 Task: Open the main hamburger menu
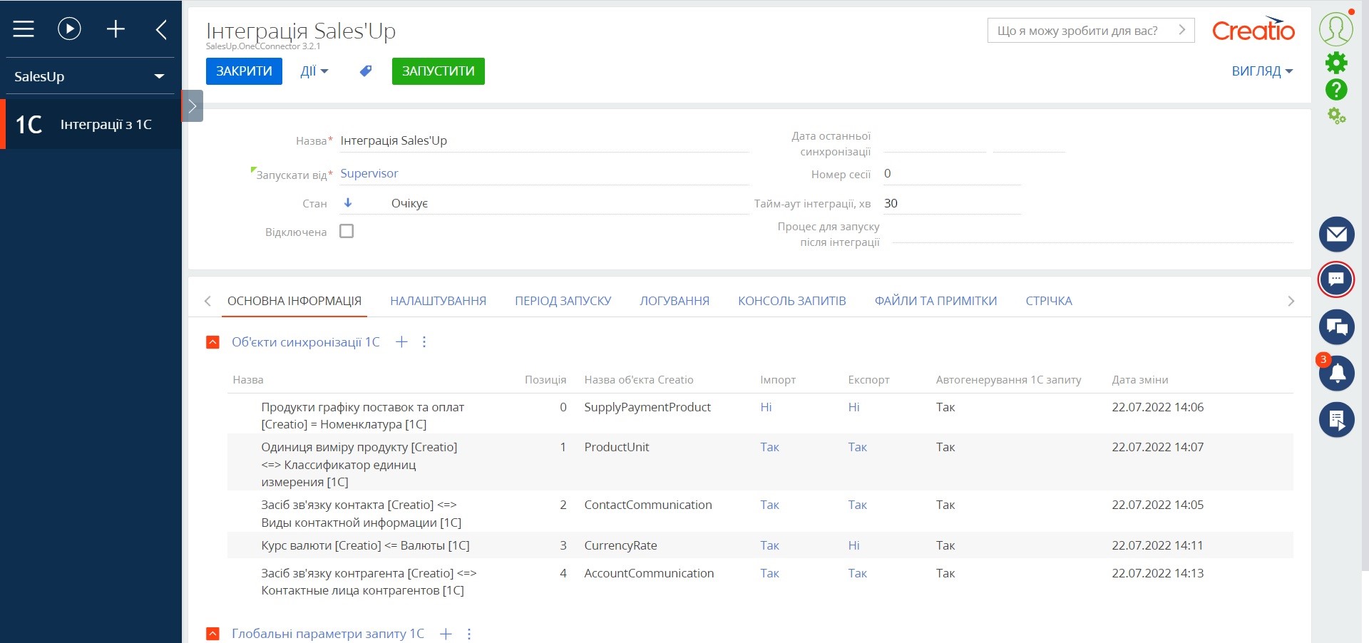(x=24, y=29)
